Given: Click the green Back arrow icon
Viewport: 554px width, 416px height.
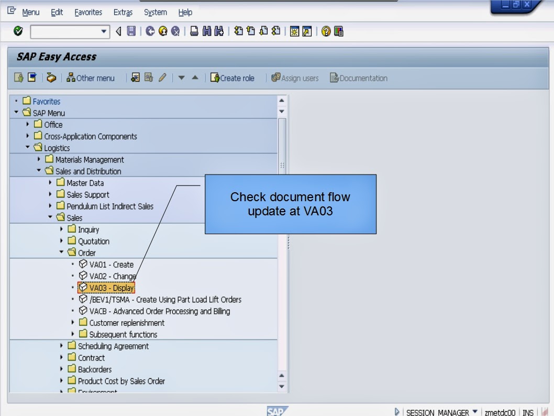Looking at the screenshot, I should pos(150,31).
